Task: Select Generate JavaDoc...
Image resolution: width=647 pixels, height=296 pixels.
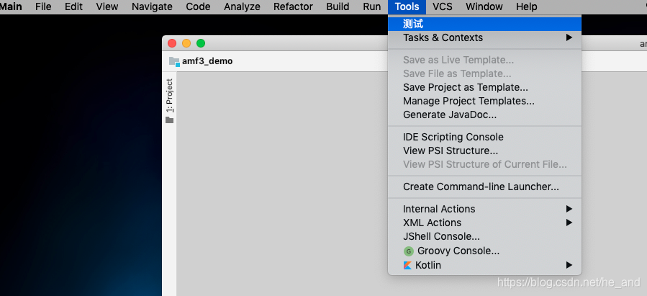Action: pyautogui.click(x=484, y=115)
